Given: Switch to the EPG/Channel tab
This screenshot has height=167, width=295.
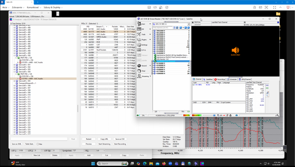Looking at the screenshot, I should point(245,79).
